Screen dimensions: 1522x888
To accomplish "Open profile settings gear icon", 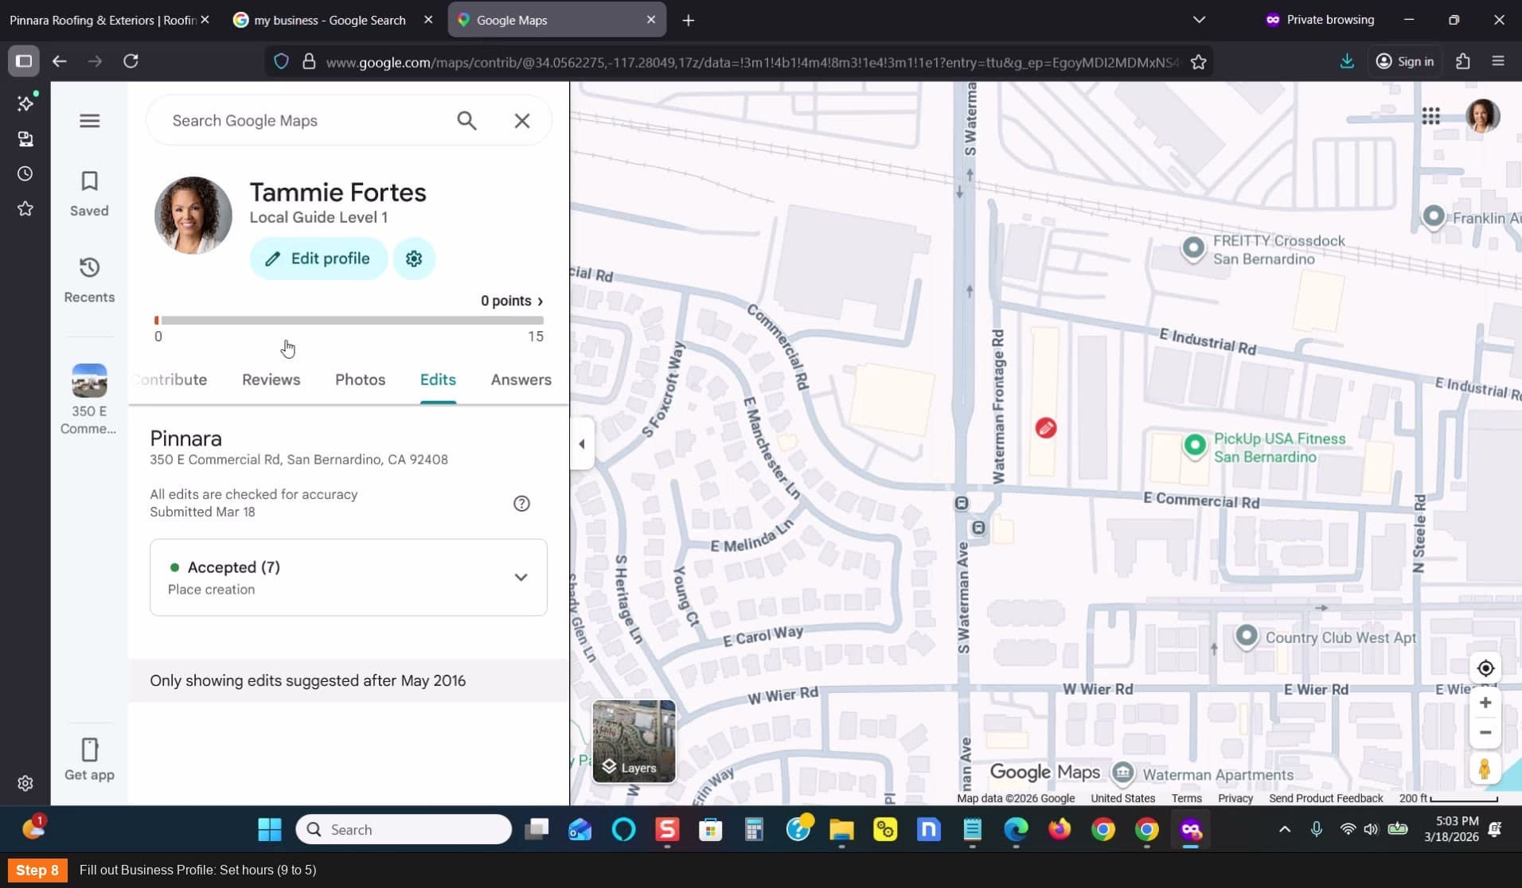I will 414,259.
